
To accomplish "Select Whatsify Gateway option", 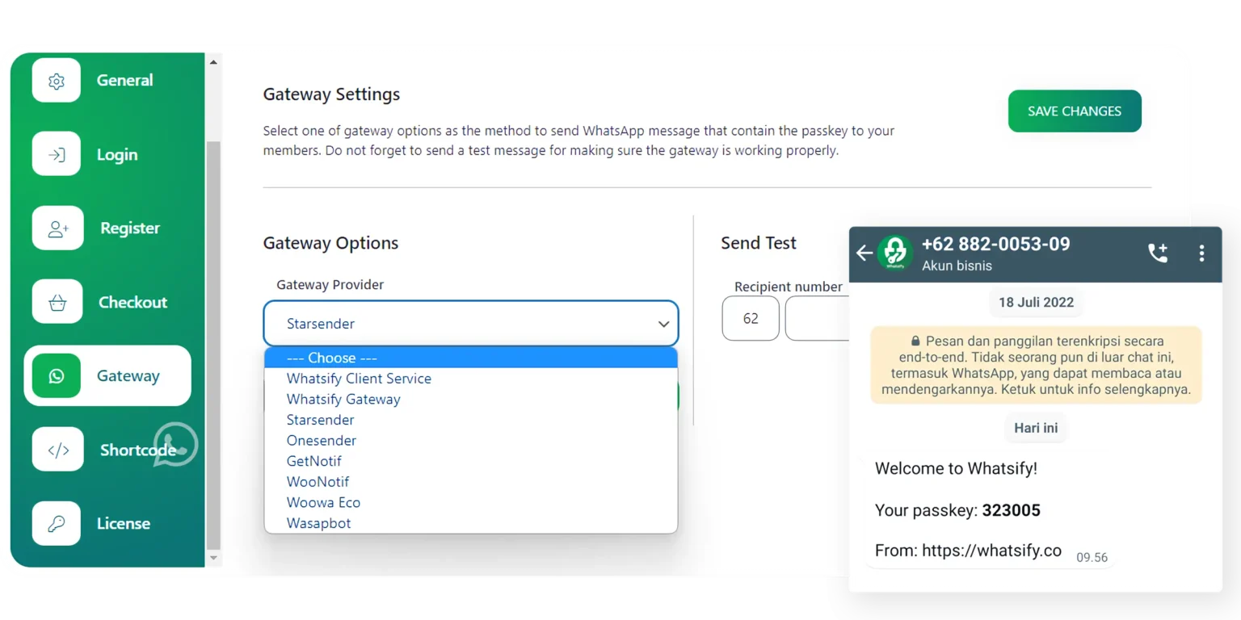I will (x=471, y=400).
